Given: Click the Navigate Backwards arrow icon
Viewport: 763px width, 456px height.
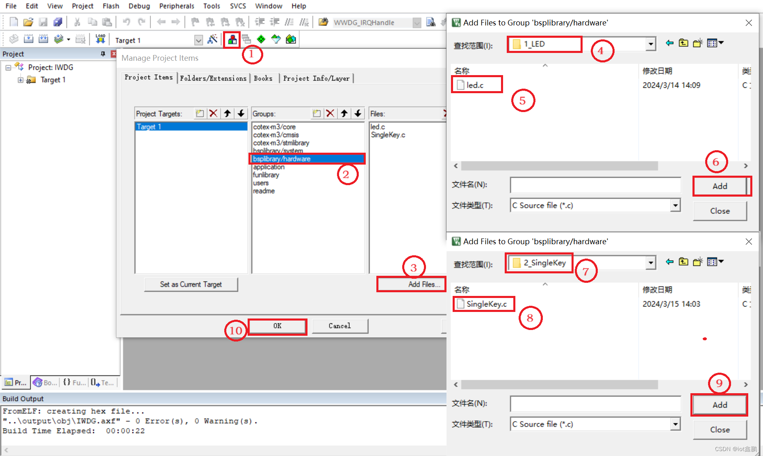Looking at the screenshot, I should [x=161, y=22].
